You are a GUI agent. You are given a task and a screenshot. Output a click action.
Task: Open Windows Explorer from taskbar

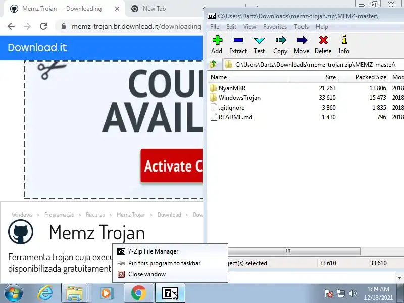pos(74,293)
